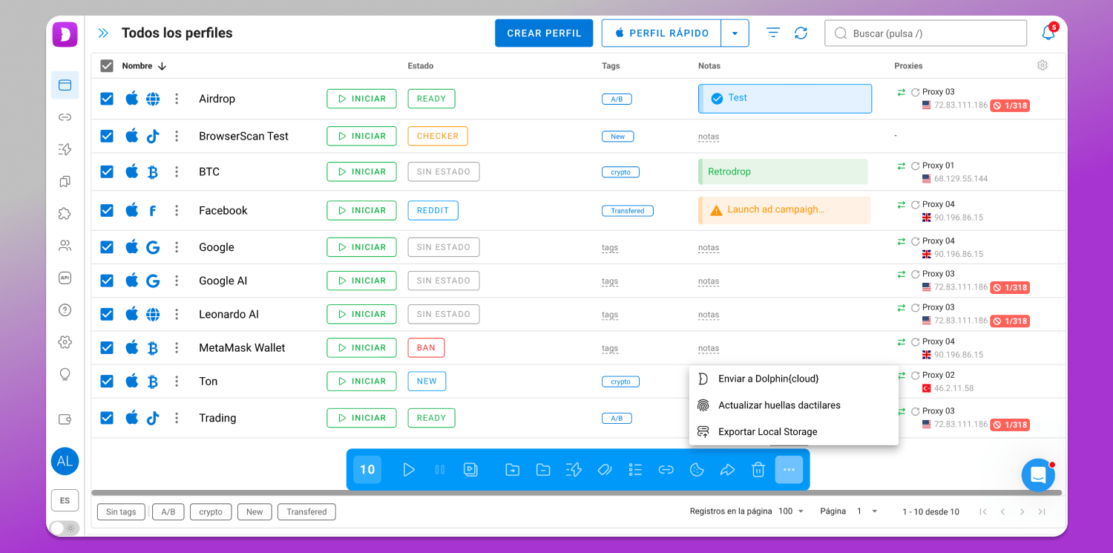
Task: Select Enviar a Dolphin{cloud} menu item
Action: click(x=794, y=379)
